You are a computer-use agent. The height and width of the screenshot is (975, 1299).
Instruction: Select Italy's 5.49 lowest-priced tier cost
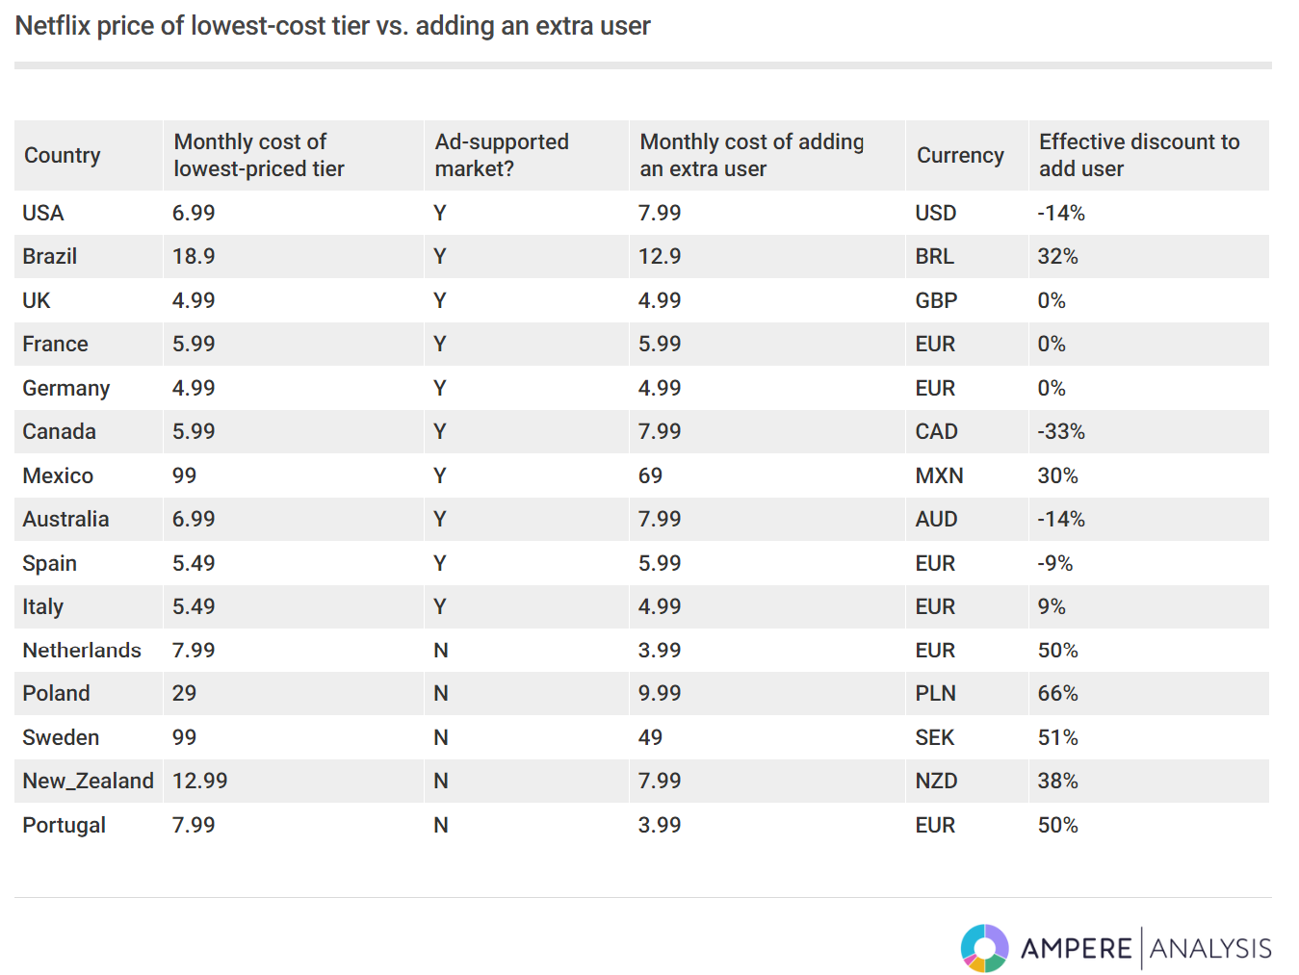194,606
